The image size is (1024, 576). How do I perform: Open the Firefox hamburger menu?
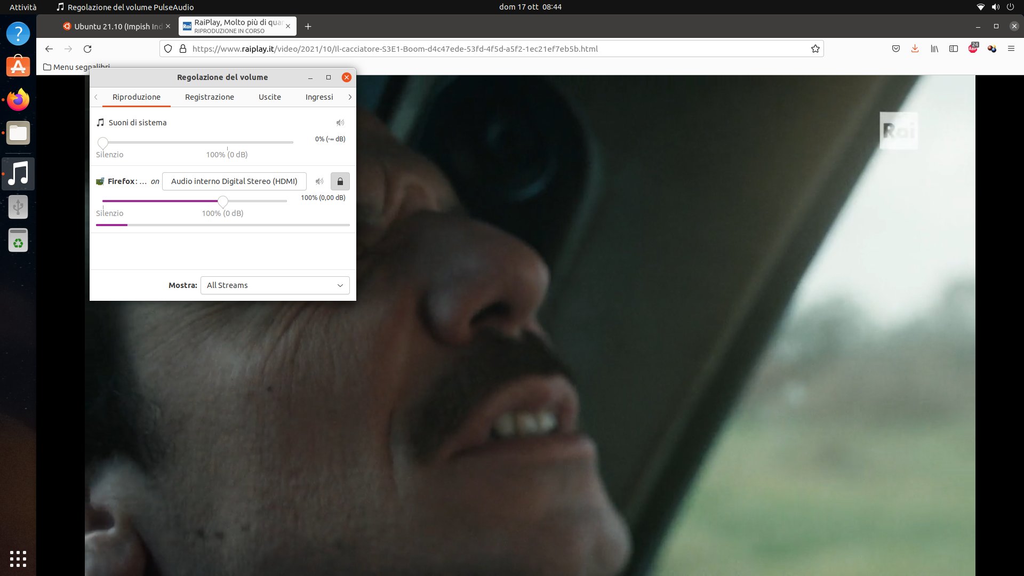pos(1011,49)
